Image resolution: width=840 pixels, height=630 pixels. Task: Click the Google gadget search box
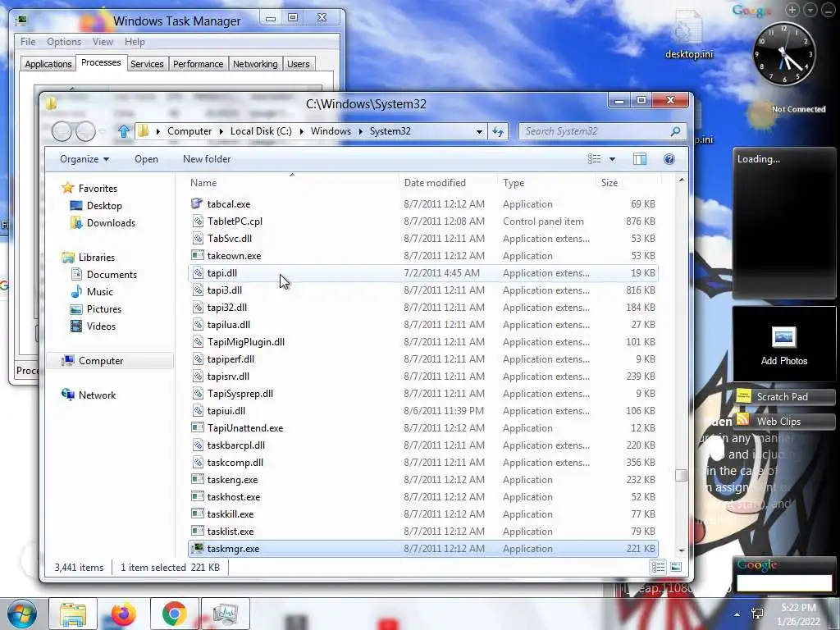(x=784, y=583)
